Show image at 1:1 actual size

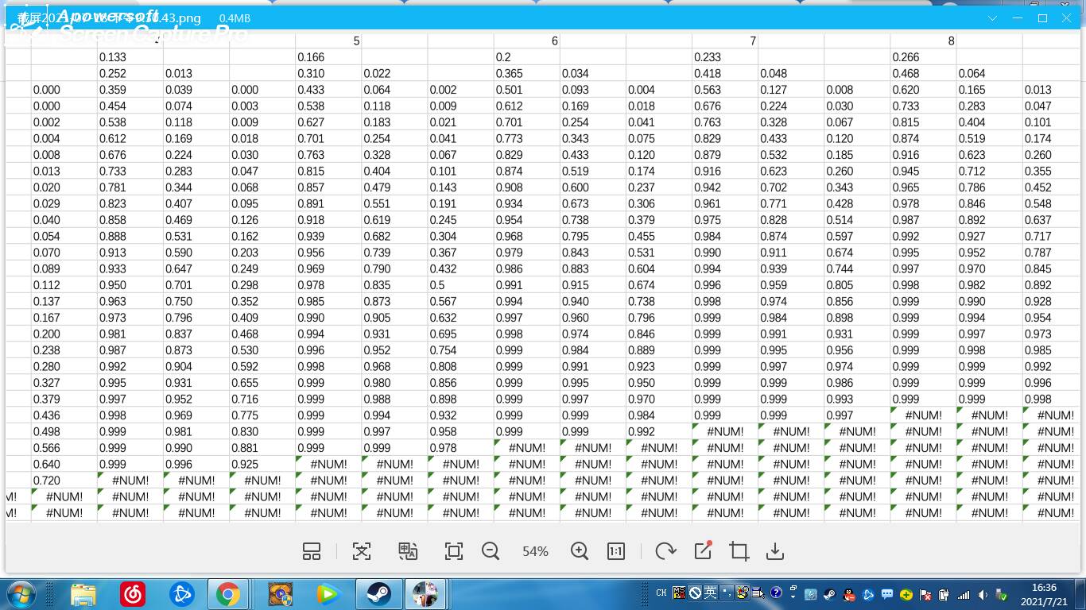point(616,551)
